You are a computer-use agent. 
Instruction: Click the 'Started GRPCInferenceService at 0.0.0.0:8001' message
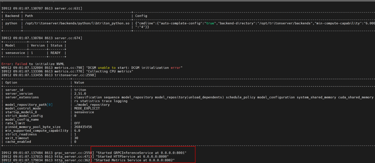pyautogui.click(x=141, y=153)
